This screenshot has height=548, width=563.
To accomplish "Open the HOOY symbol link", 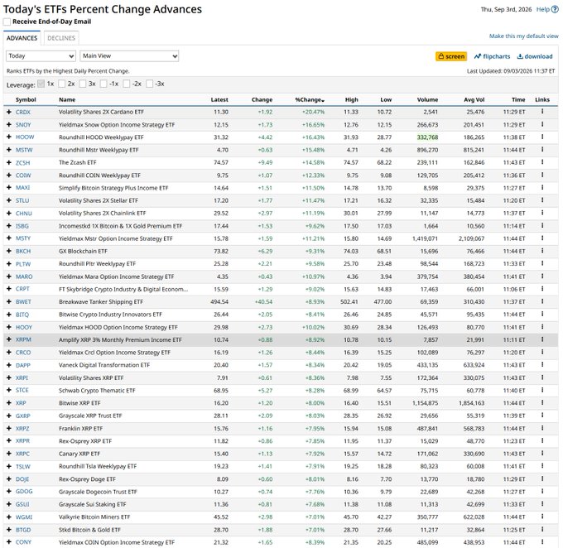I will click(24, 327).
